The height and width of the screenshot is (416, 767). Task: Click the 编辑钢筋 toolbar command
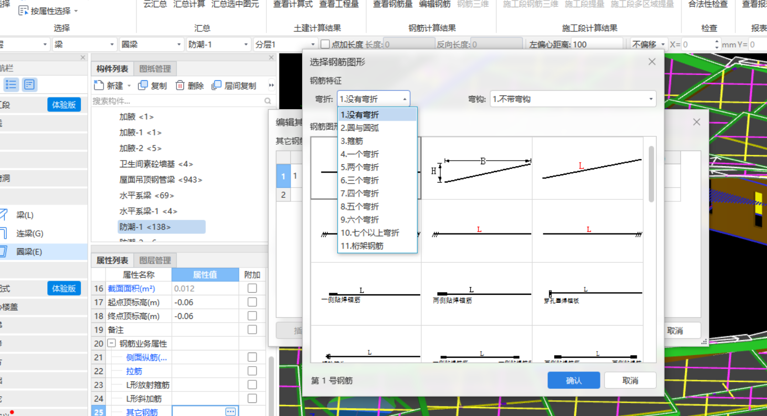(x=434, y=4)
